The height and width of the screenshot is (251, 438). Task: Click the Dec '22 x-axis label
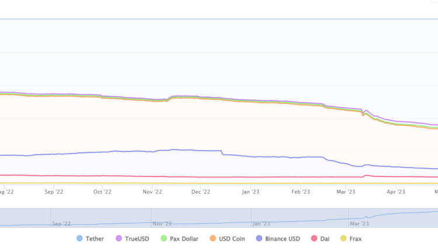201,191
